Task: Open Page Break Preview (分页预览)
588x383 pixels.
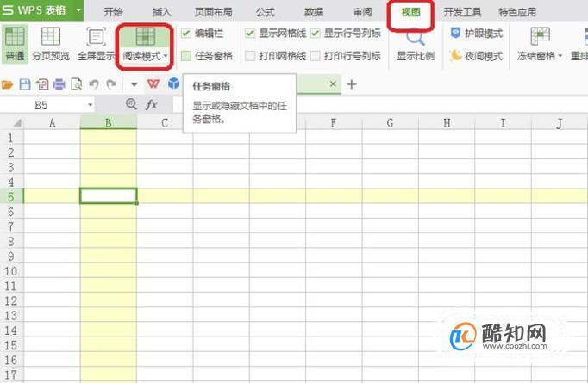Action: point(51,44)
